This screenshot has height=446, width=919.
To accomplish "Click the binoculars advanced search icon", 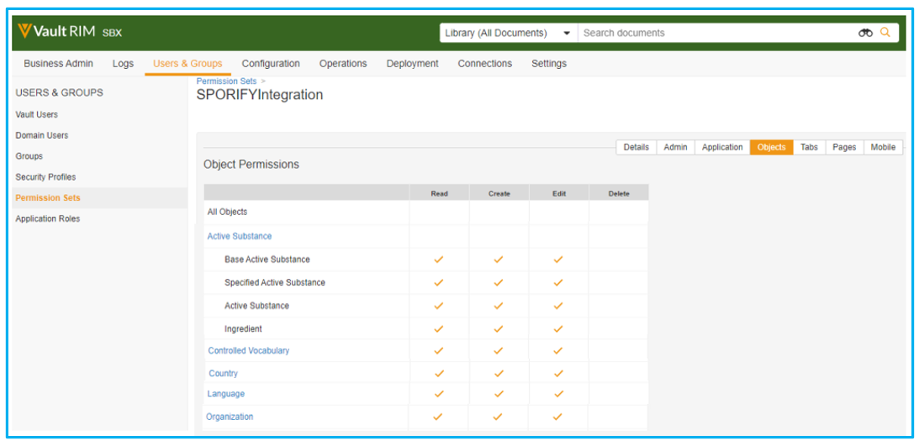I will pos(865,33).
